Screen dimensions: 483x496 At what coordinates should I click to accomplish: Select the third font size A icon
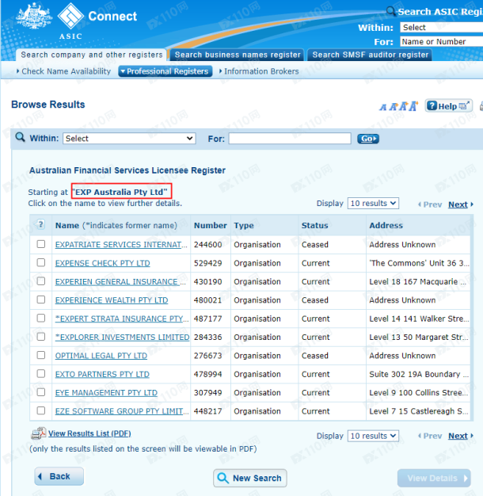point(403,106)
